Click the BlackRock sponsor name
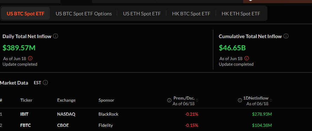 pos(109,114)
